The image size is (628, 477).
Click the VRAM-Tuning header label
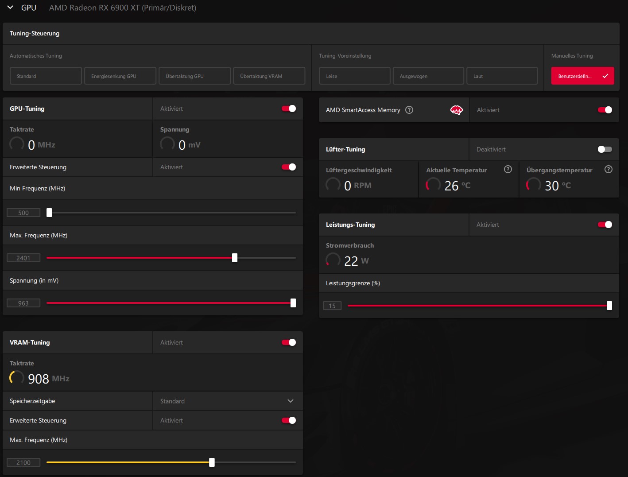click(x=30, y=342)
